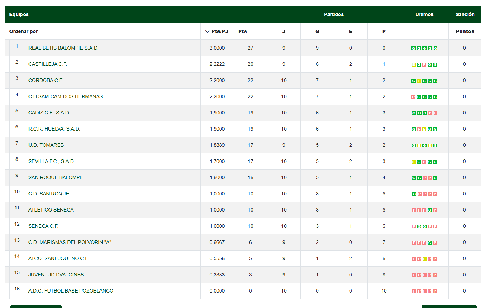This screenshot has width=481, height=308.
Task: Select the CADIZ C.F., S.A.D. team
Action: 49,113
